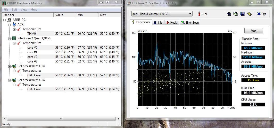Screen dimensions: 274x128
Task: Select the first GPU Core row at 58 °C
Action: 73,75
